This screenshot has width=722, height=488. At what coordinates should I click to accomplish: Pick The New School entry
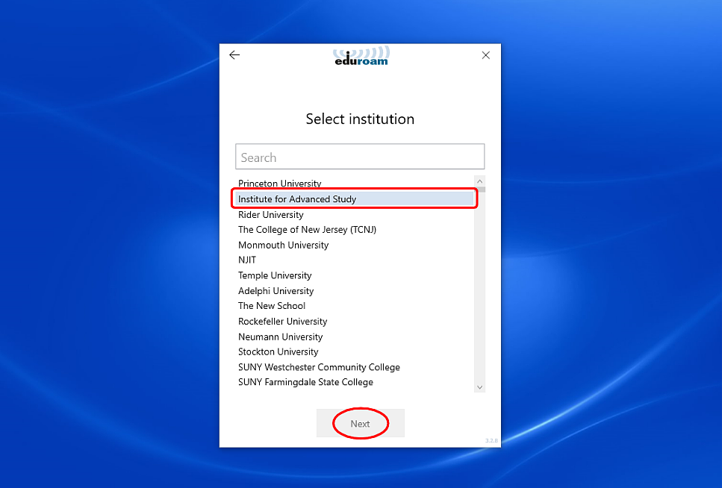[x=272, y=306]
